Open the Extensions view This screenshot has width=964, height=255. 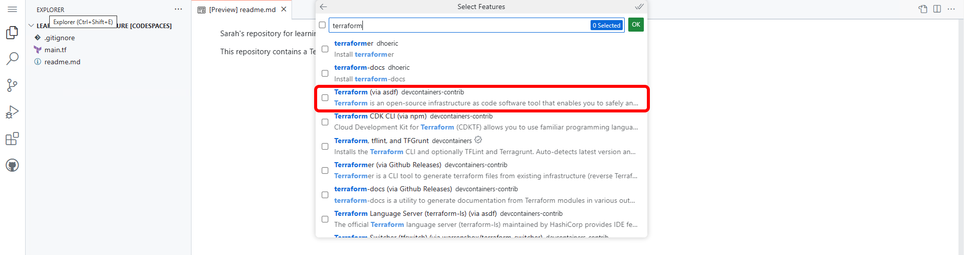pyautogui.click(x=12, y=139)
